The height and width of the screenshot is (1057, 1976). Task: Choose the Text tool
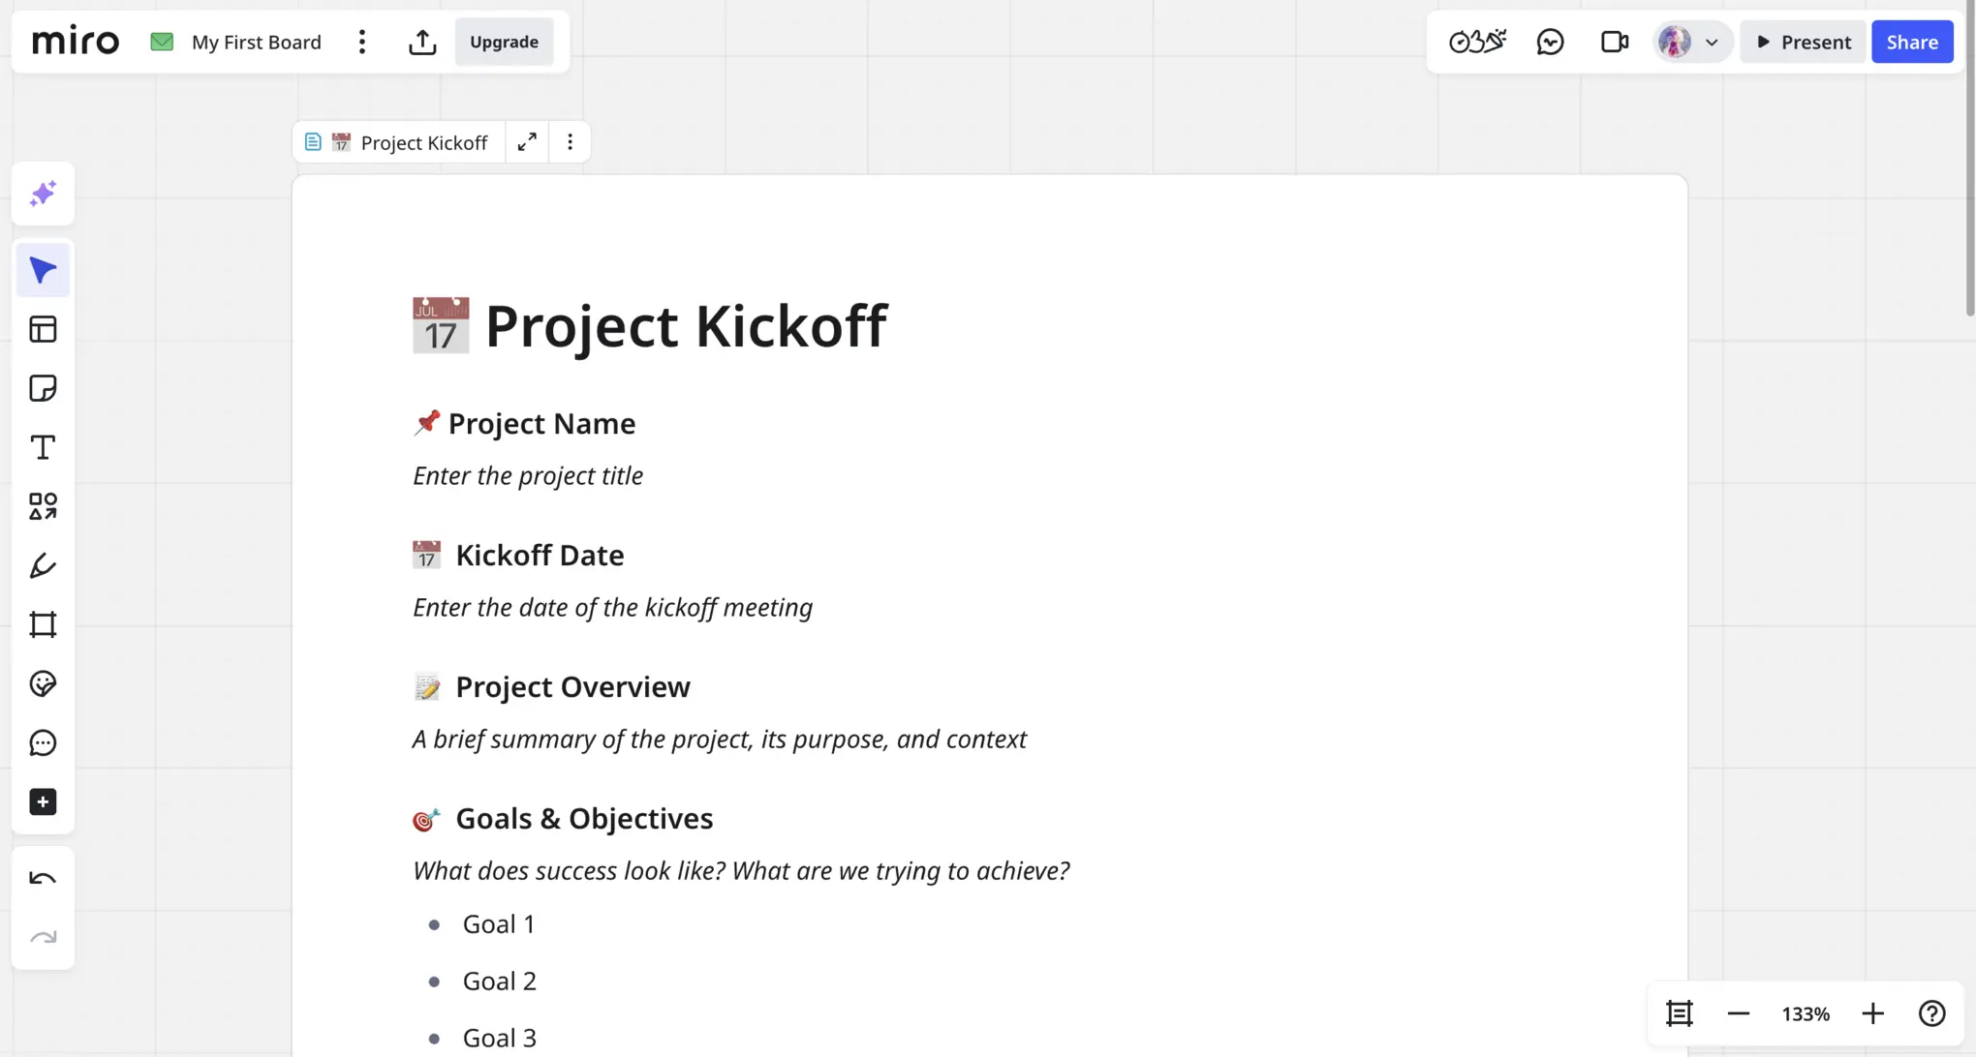click(x=43, y=447)
